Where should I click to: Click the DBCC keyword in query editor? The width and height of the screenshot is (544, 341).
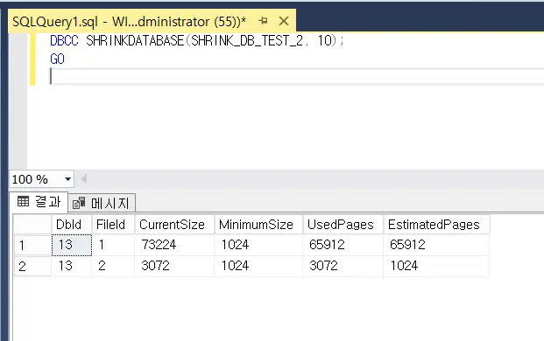coord(64,41)
